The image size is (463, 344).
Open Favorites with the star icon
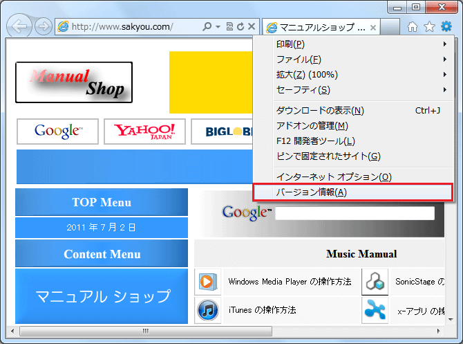pos(429,27)
